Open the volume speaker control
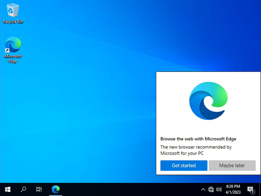The image size is (261, 196). (219, 189)
